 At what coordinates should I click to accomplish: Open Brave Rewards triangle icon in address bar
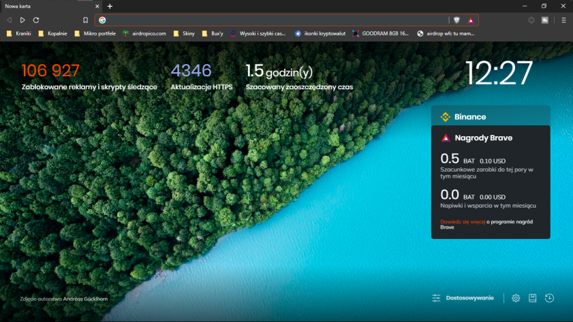tap(471, 20)
